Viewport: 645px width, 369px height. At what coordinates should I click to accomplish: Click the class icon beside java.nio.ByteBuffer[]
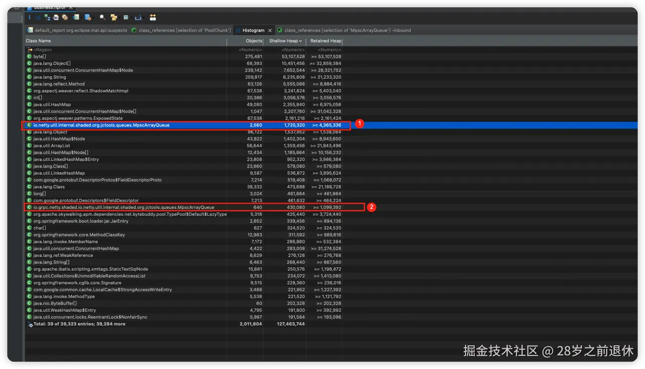click(x=29, y=304)
